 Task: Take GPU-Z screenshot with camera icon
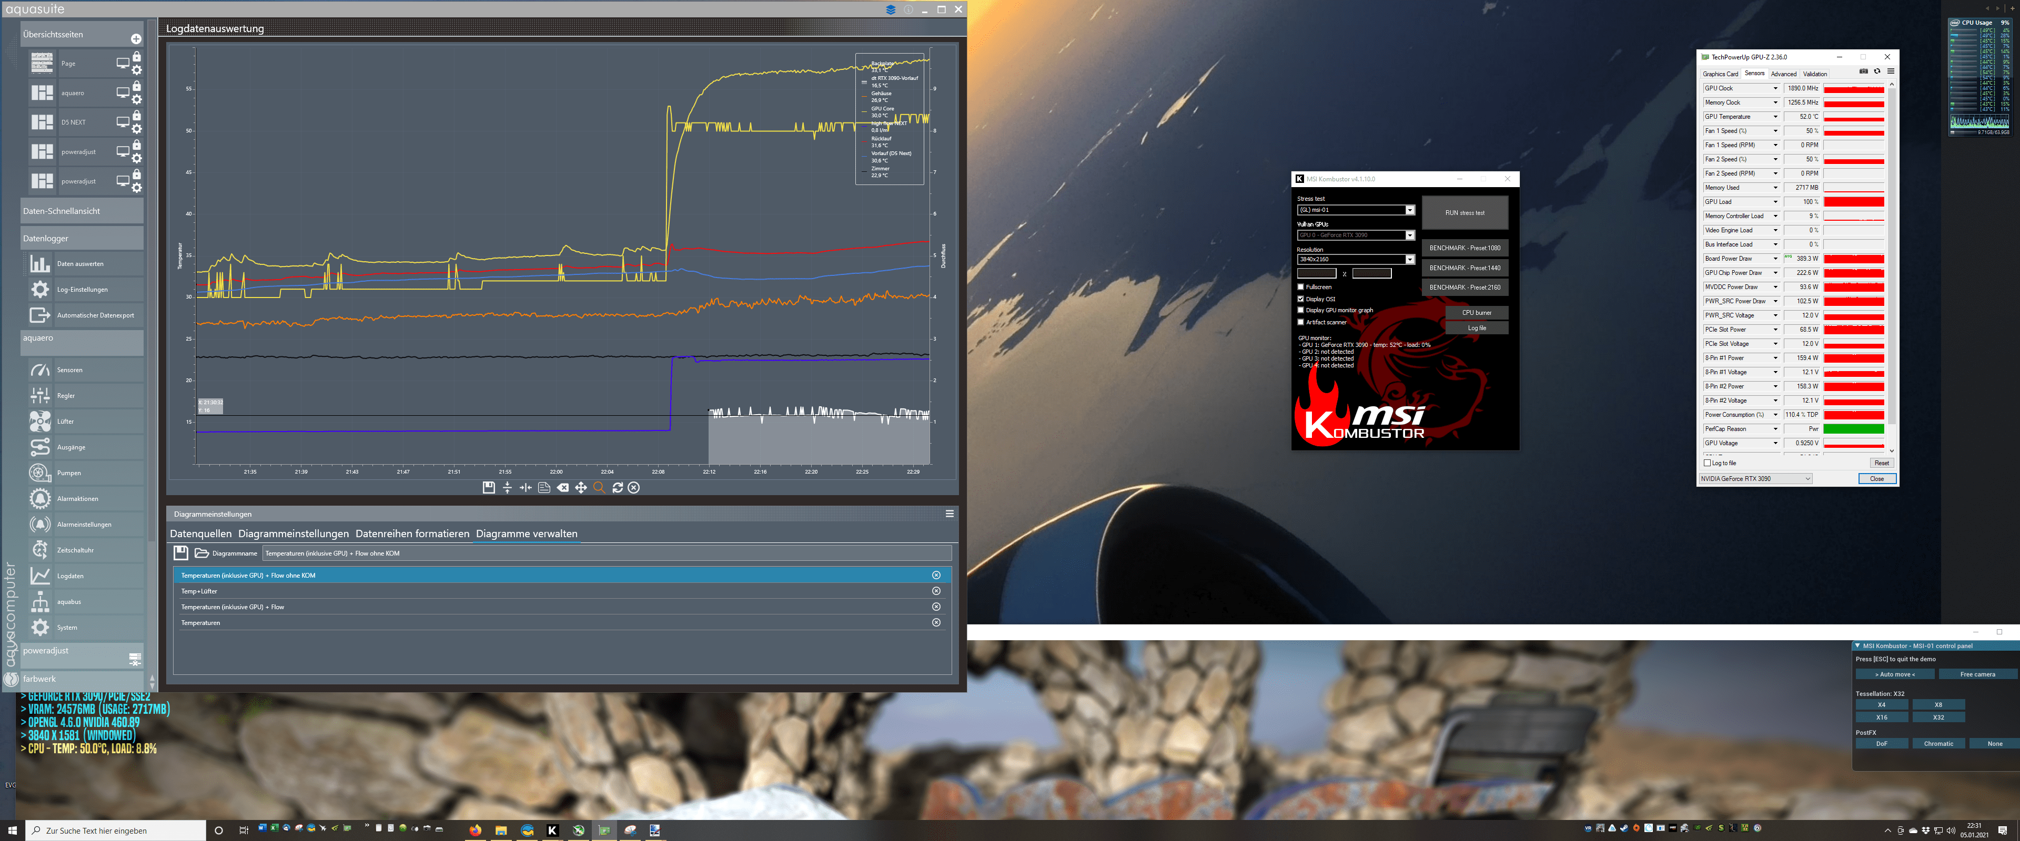(x=1863, y=71)
